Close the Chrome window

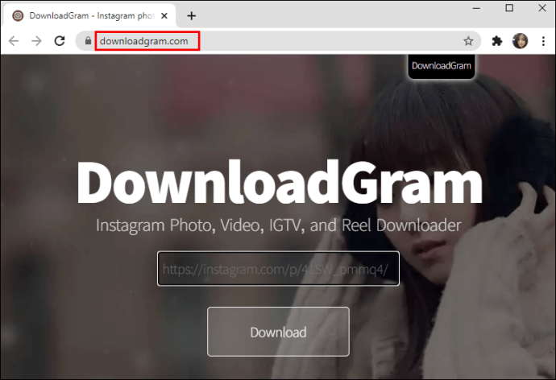pos(542,8)
